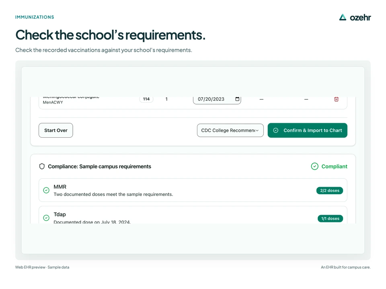Viewport: 386px width, 289px height.
Task: Click the 114 code badge
Action: 146,99
